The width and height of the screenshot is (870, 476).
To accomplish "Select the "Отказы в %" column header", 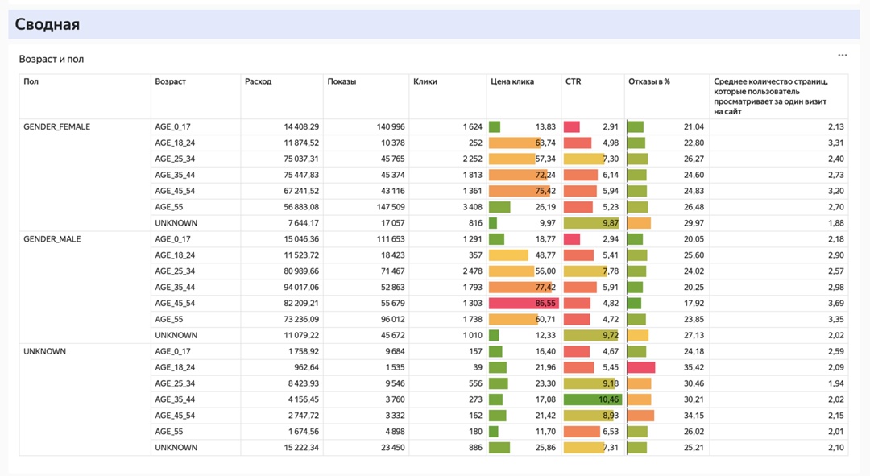I will tap(649, 81).
